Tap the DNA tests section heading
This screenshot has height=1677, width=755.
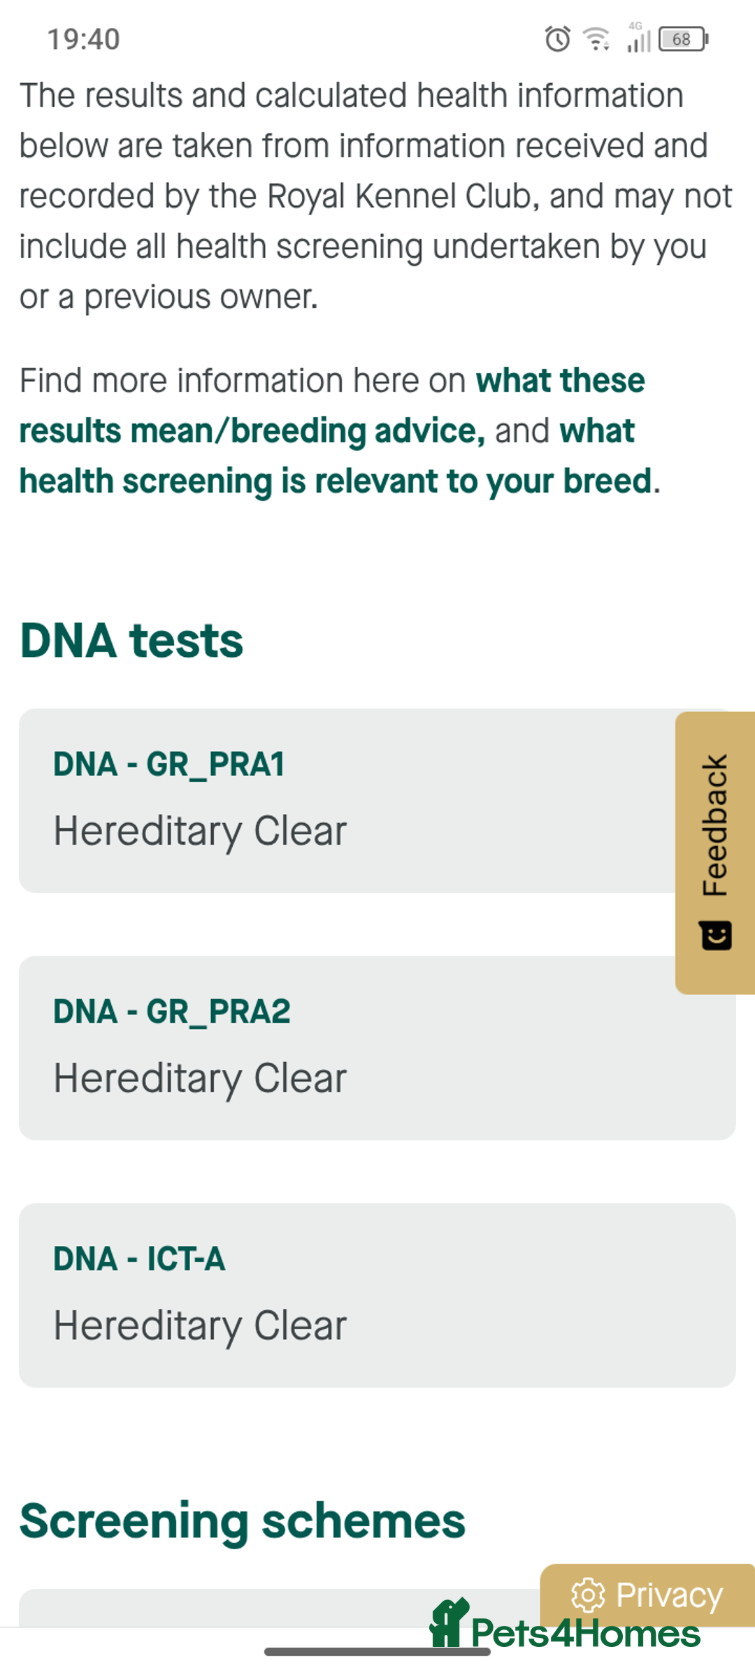(131, 640)
